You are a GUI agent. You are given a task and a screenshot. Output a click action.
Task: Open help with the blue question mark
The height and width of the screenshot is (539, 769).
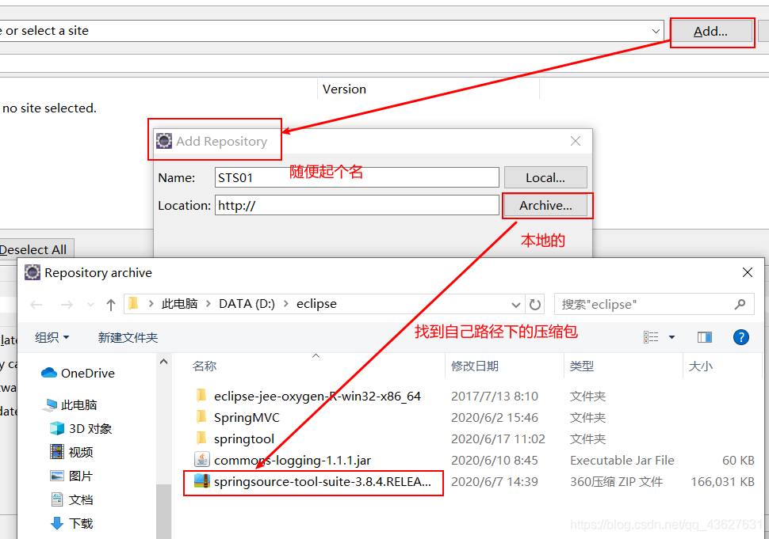(x=740, y=337)
